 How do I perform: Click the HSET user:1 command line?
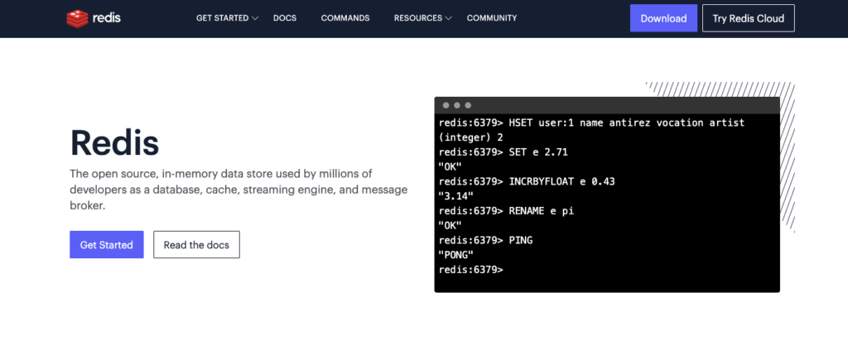[591, 123]
